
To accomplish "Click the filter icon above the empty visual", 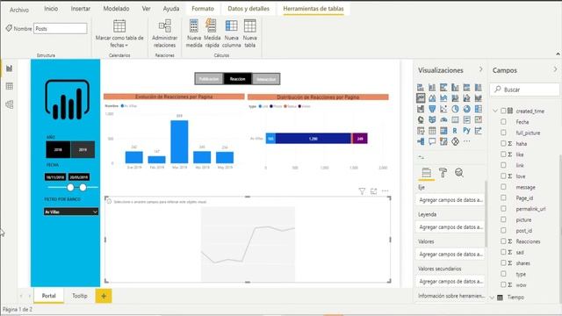I will 362,191.
